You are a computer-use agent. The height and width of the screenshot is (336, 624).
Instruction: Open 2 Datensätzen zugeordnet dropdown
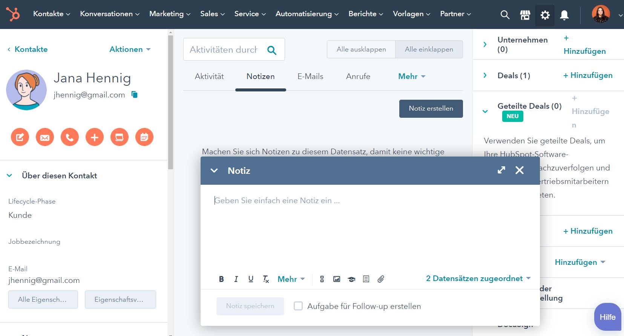click(x=478, y=278)
